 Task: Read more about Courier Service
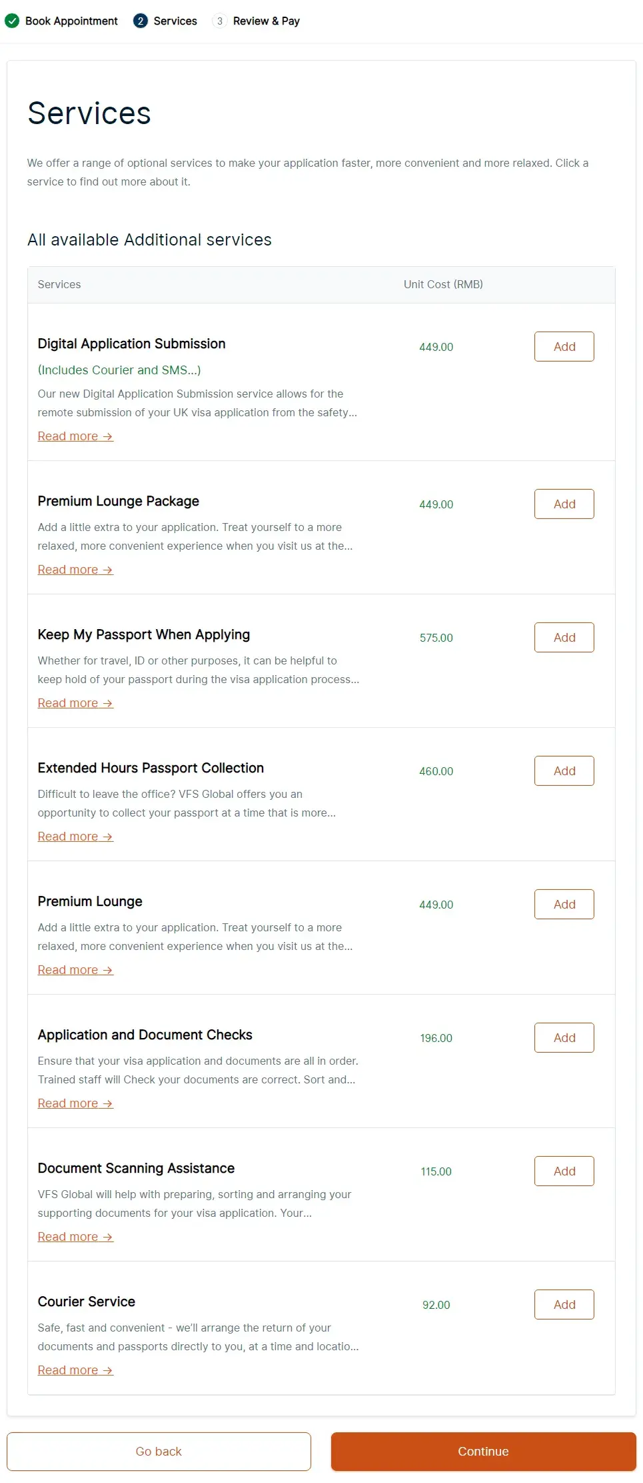point(75,1370)
